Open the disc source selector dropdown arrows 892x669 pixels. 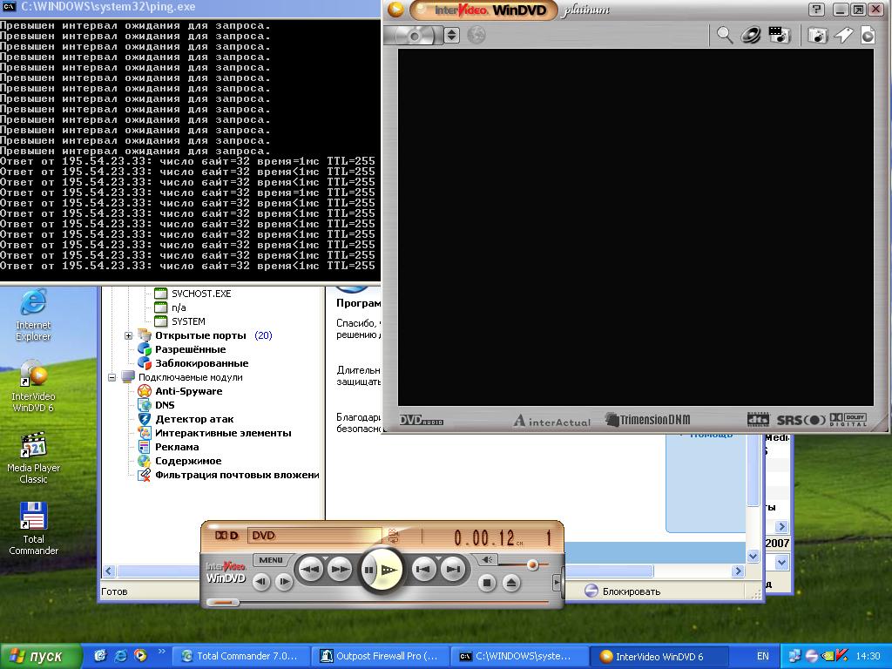coord(451,35)
